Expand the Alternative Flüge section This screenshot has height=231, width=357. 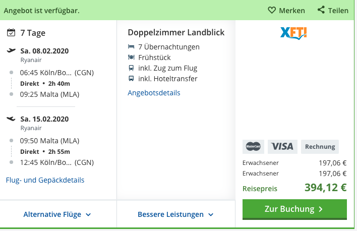pos(57,214)
